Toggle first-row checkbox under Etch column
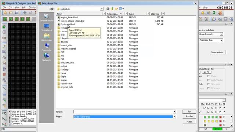Image resolution: width=235 pixels, height=132 pixels. (209, 107)
